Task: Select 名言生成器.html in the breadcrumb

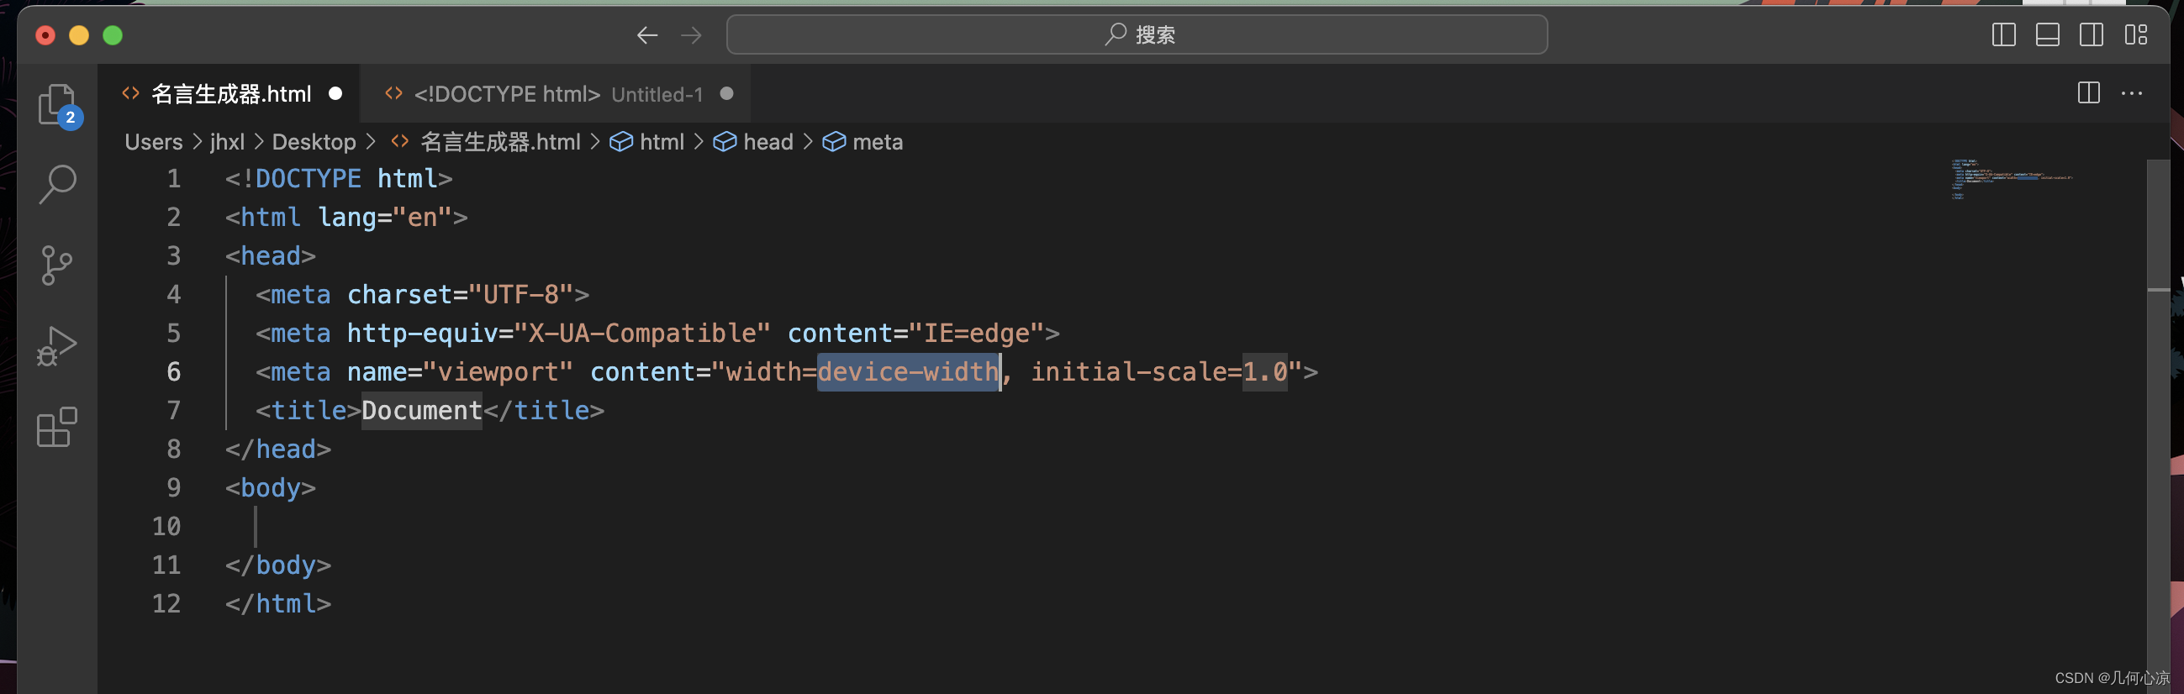Action: coord(500,141)
